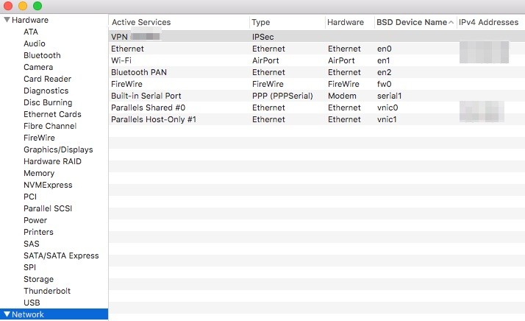Collapse the Network disclosure triangle

click(x=7, y=314)
